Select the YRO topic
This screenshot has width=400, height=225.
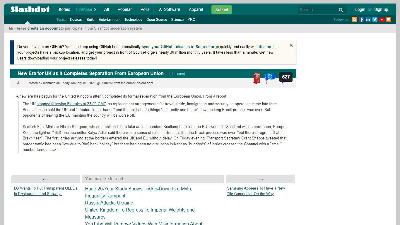point(192,20)
